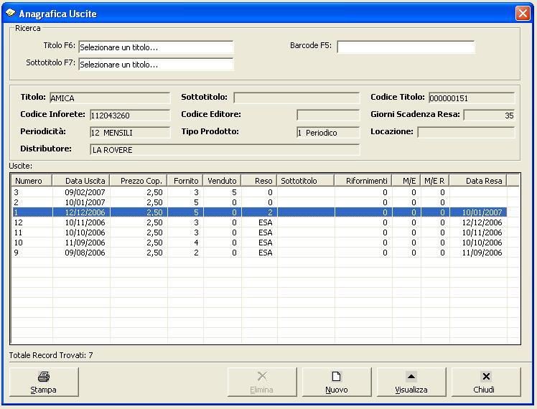Screen dimensions: 537x409
Task: Select row with Data Uscita 10/10/2006
Action: [x=260, y=232]
